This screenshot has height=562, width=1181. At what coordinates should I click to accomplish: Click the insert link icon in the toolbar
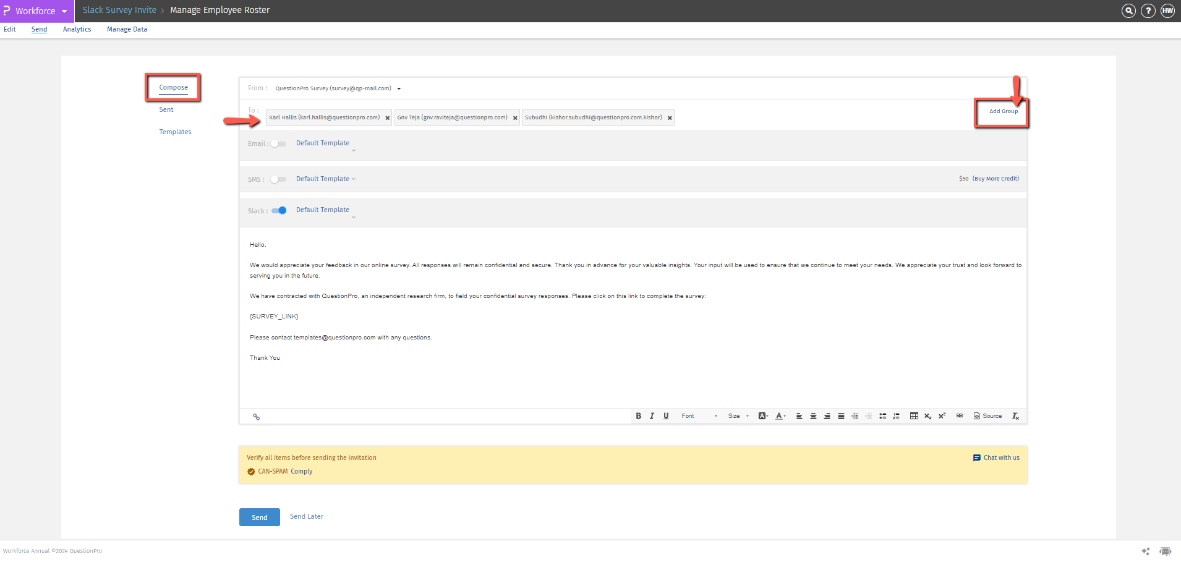959,416
